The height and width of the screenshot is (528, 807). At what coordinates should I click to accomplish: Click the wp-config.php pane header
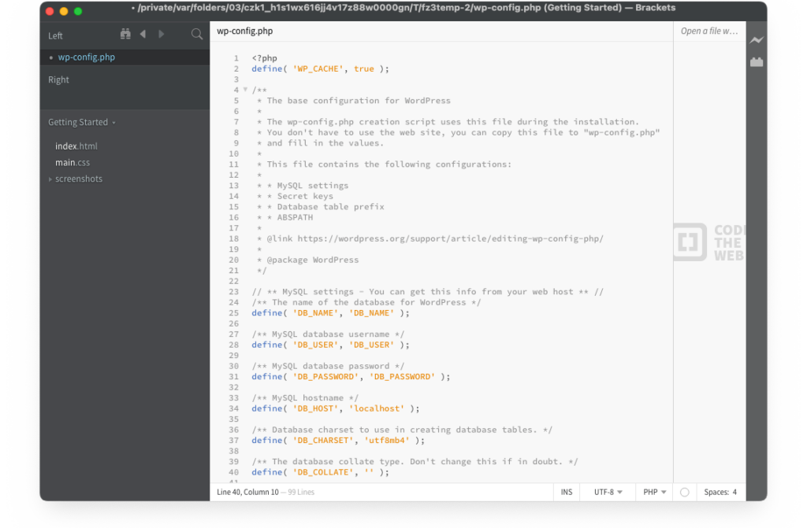(245, 31)
